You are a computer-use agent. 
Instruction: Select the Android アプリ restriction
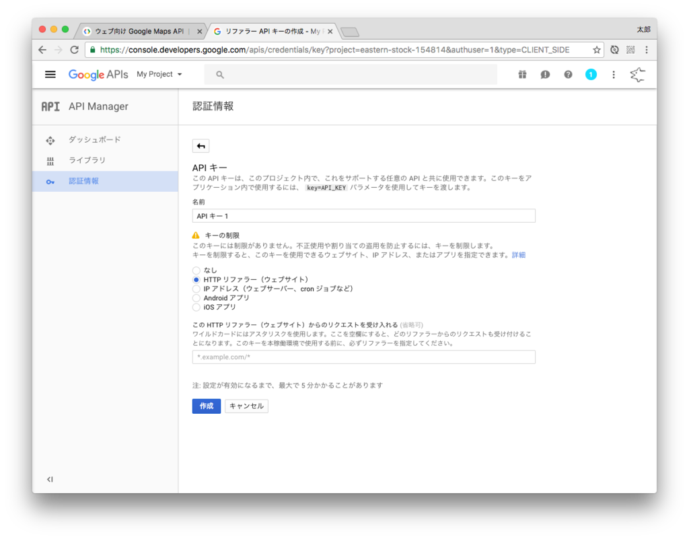coord(196,297)
